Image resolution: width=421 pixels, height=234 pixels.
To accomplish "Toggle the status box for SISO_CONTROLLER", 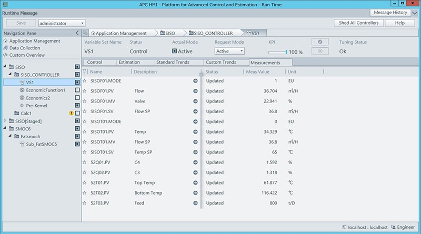I will [x=77, y=74].
